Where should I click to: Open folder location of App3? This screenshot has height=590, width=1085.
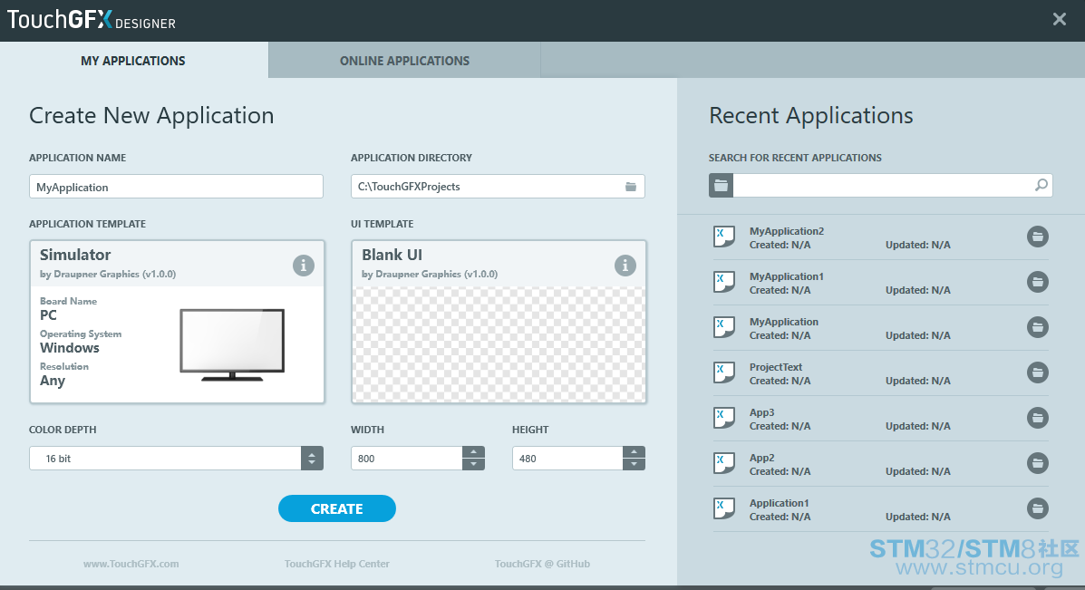point(1037,418)
